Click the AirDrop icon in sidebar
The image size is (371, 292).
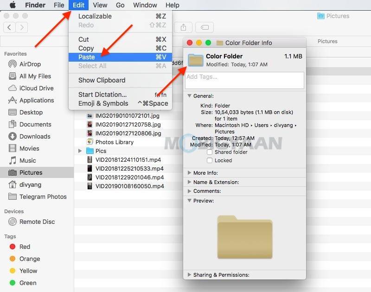13,64
